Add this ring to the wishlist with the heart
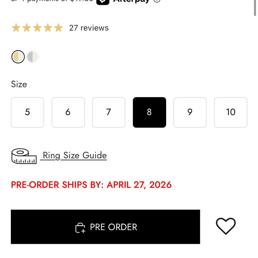258x258 pixels. (x=226, y=226)
